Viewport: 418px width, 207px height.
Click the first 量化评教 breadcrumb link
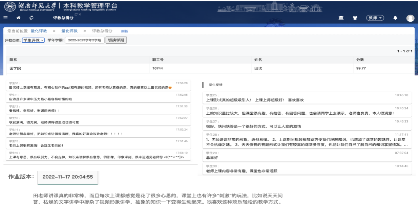[39, 31]
